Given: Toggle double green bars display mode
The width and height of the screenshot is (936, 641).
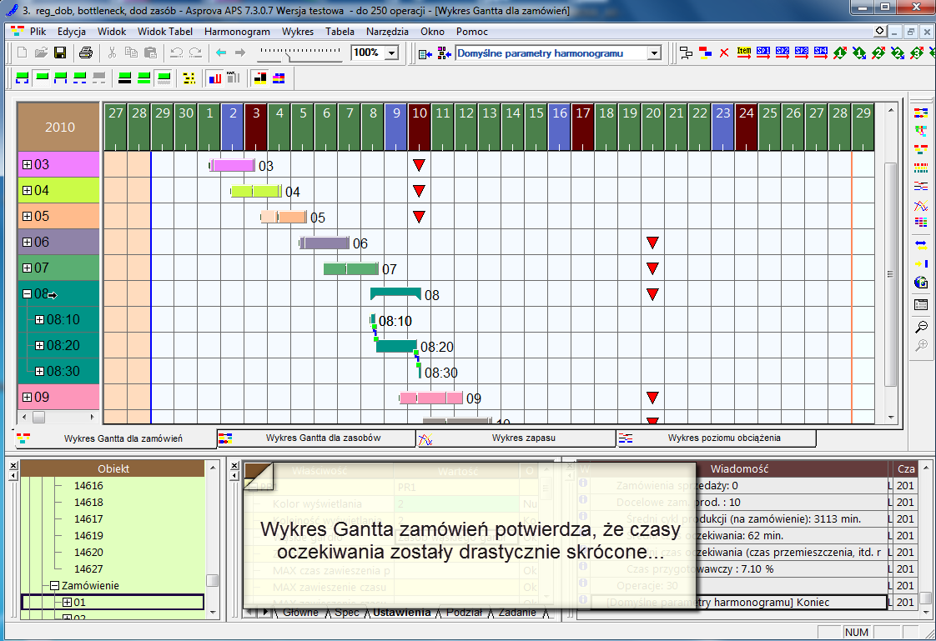Looking at the screenshot, I should click(x=143, y=78).
